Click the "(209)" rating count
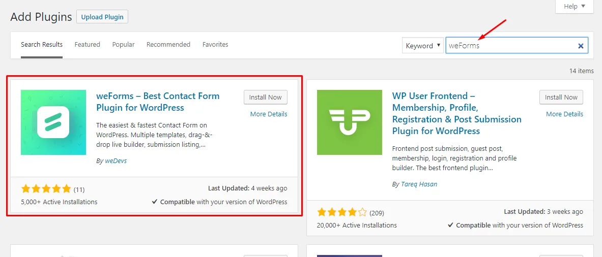Screen dimensions: 602x257 click(x=377, y=213)
